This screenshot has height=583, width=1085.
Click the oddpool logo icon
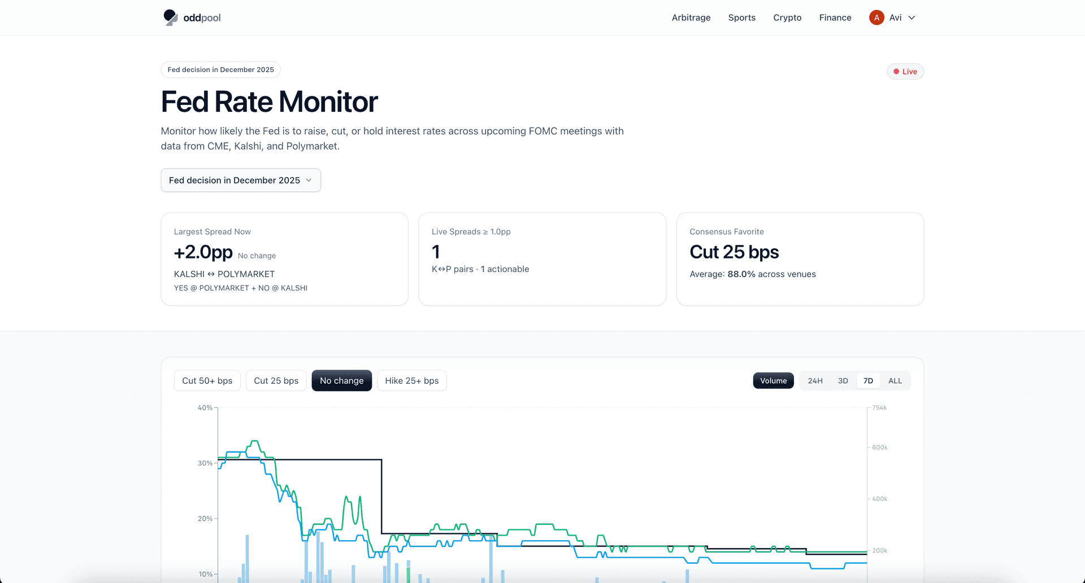point(170,17)
